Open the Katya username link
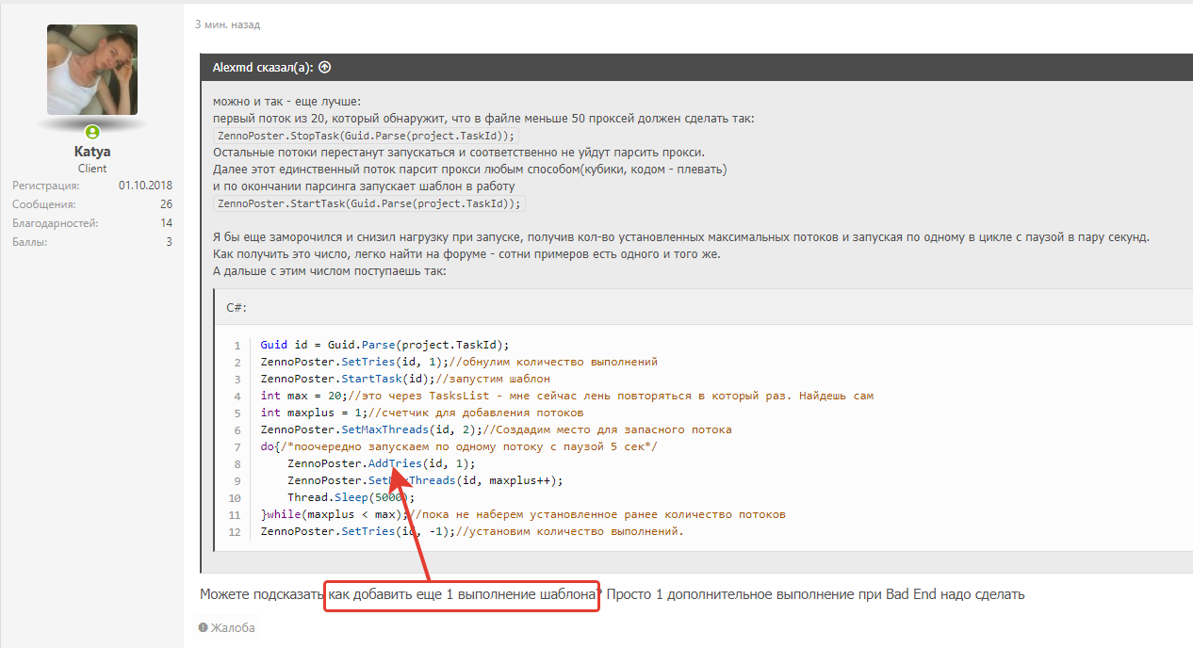This screenshot has width=1193, height=648. coord(92,152)
